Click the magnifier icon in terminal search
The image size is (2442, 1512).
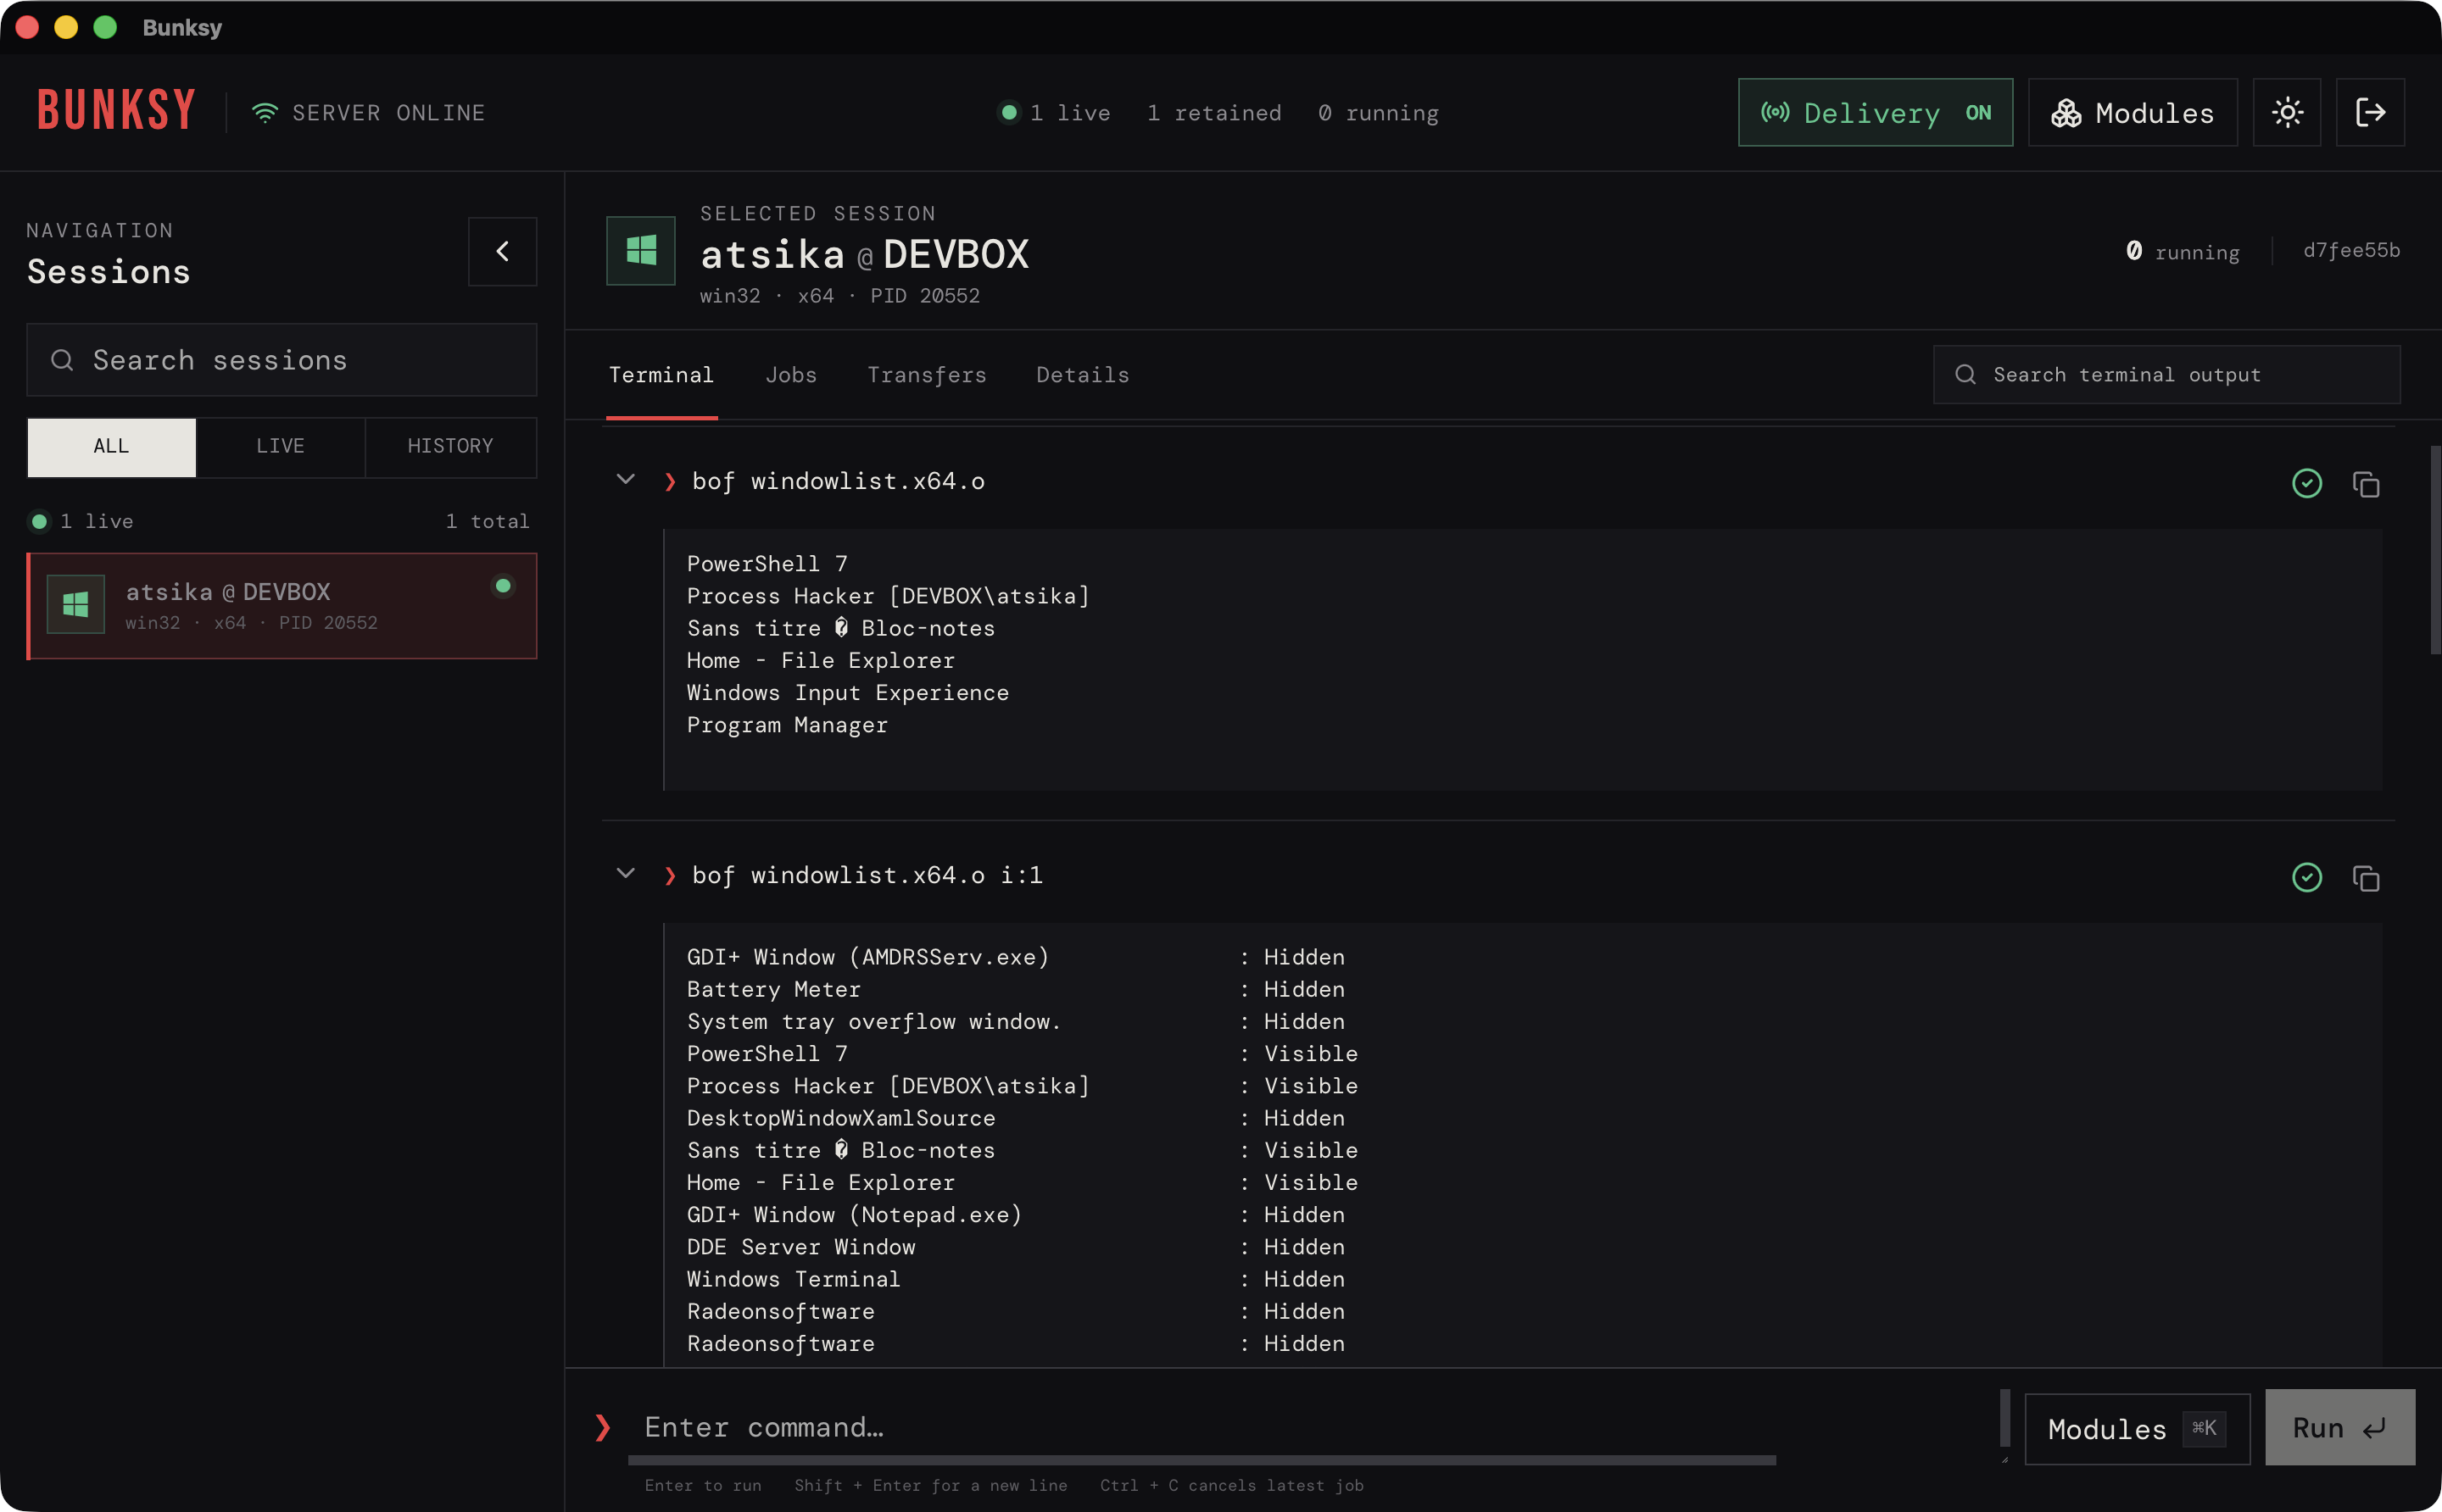click(x=1965, y=375)
